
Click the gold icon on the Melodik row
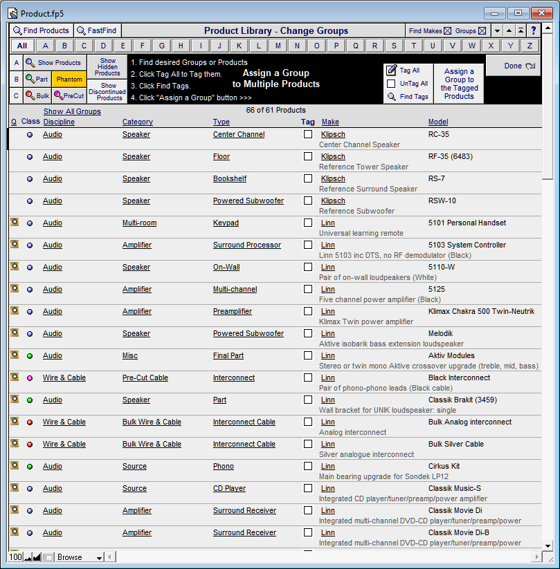(x=15, y=333)
